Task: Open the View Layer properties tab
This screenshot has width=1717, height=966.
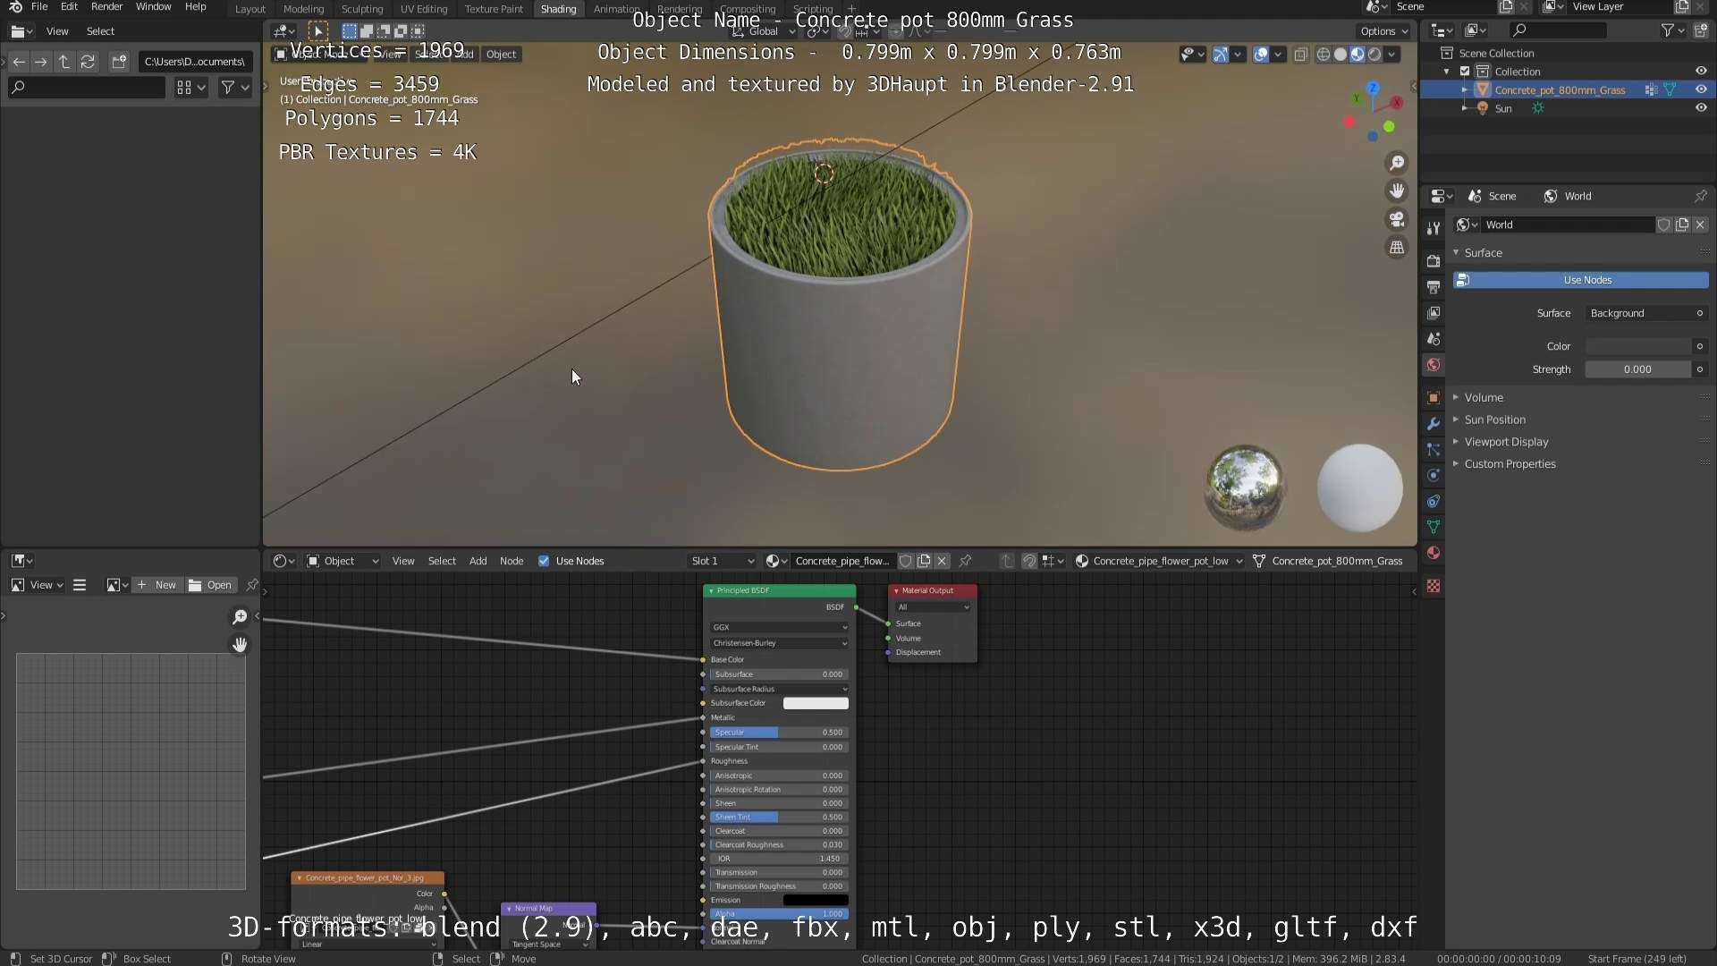Action: 1434,313
